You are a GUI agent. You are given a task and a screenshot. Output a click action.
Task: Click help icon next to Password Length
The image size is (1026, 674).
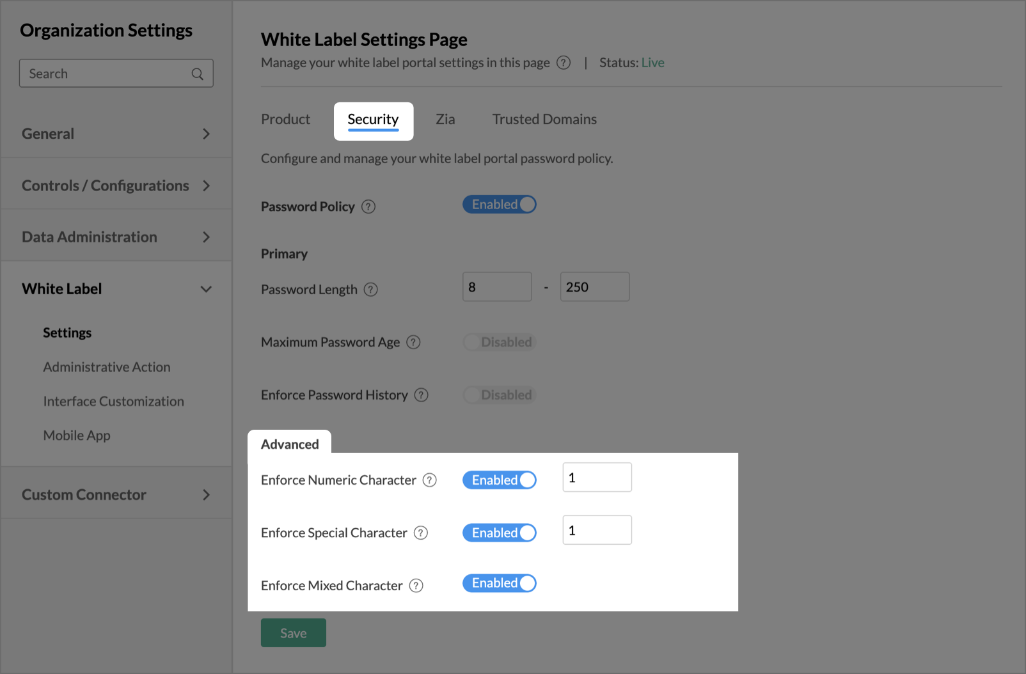(x=371, y=290)
